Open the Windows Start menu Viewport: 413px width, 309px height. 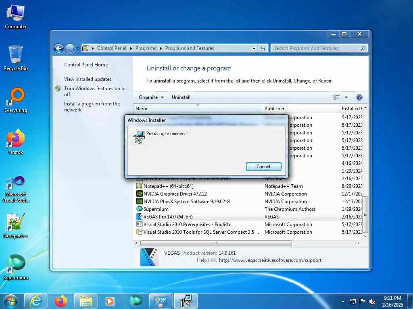tap(11, 301)
